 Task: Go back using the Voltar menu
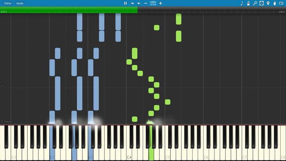click(x=8, y=3)
